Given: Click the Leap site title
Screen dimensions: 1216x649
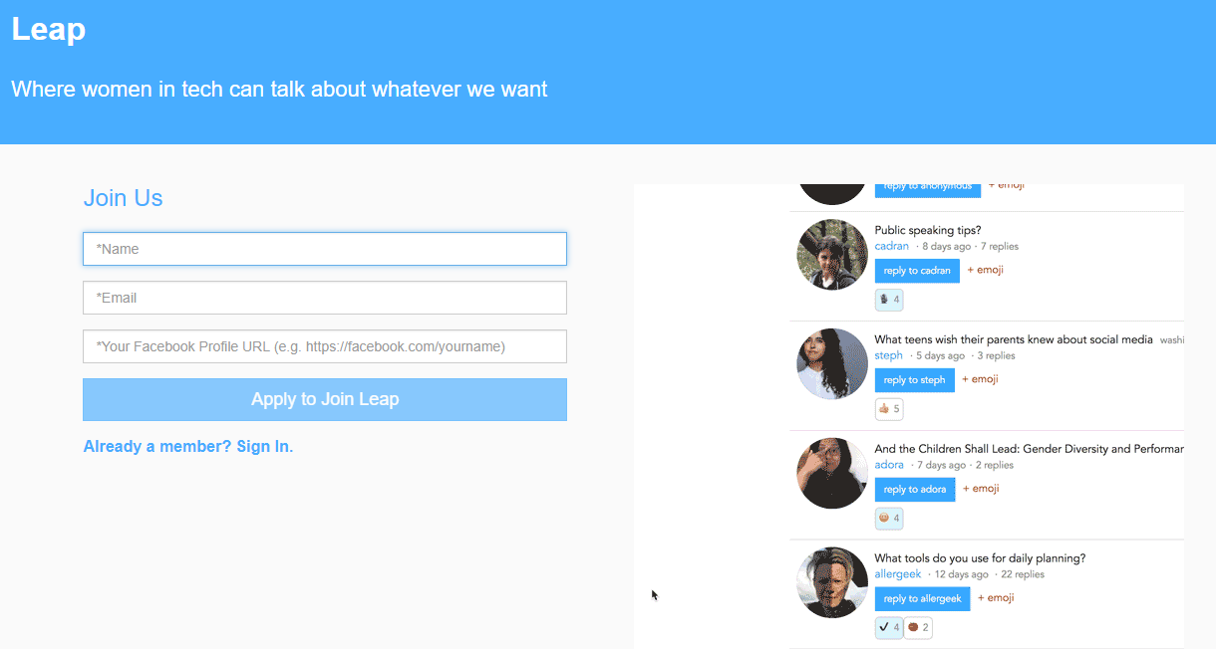Looking at the screenshot, I should pos(49,29).
